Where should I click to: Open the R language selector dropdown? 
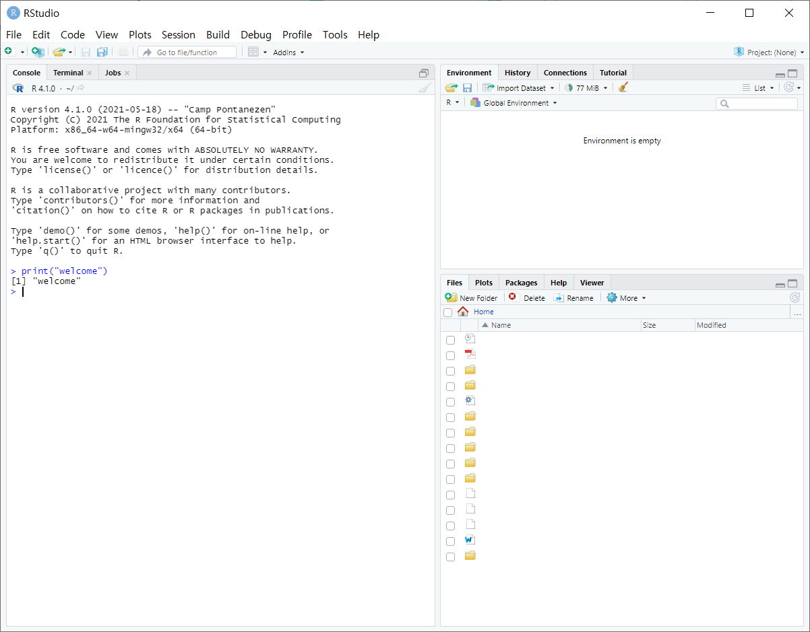click(x=453, y=103)
